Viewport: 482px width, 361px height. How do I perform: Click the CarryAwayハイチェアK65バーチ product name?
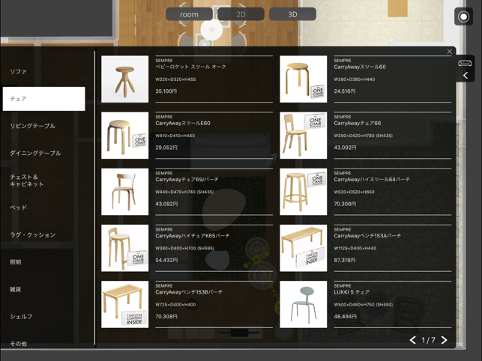pos(193,236)
